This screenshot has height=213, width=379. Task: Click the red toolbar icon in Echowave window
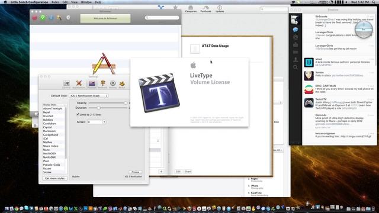point(35,18)
